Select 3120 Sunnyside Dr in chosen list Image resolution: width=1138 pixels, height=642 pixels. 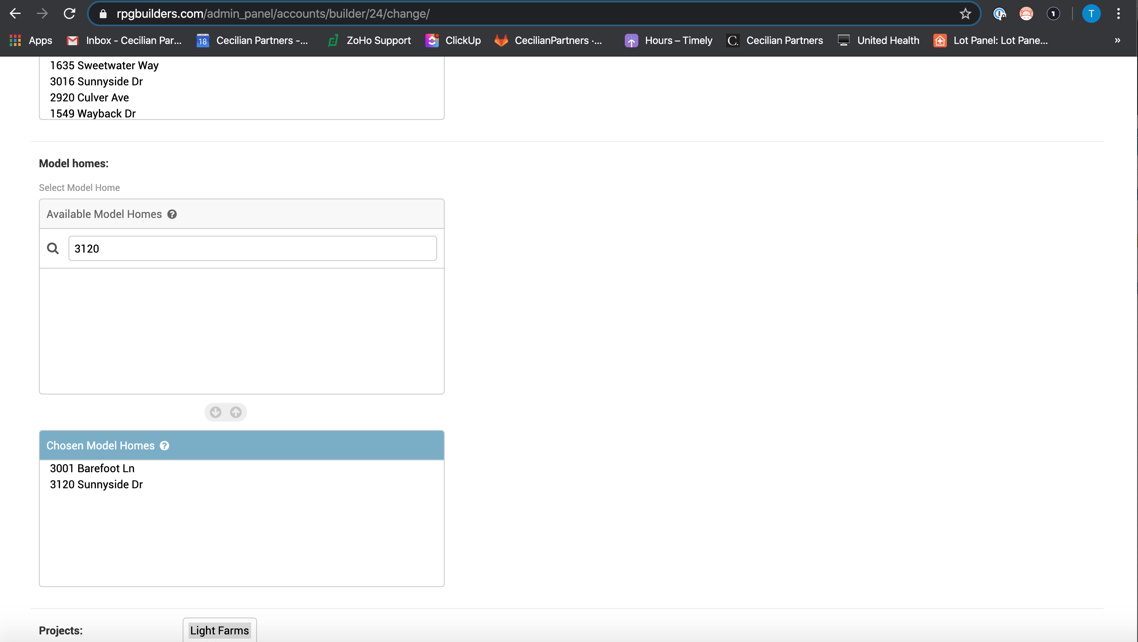[96, 484]
